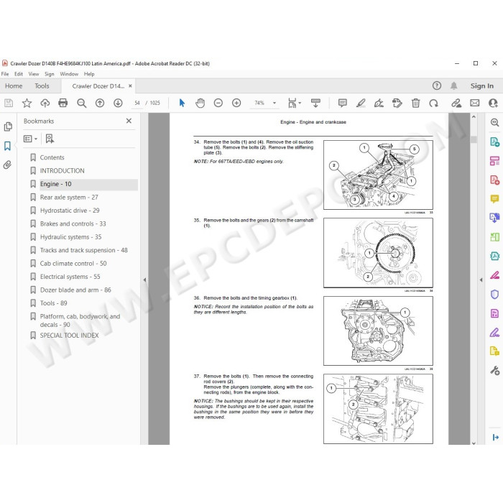Viewport: 503px width, 503px height.
Task: Open help question mark icon
Action: 437,86
